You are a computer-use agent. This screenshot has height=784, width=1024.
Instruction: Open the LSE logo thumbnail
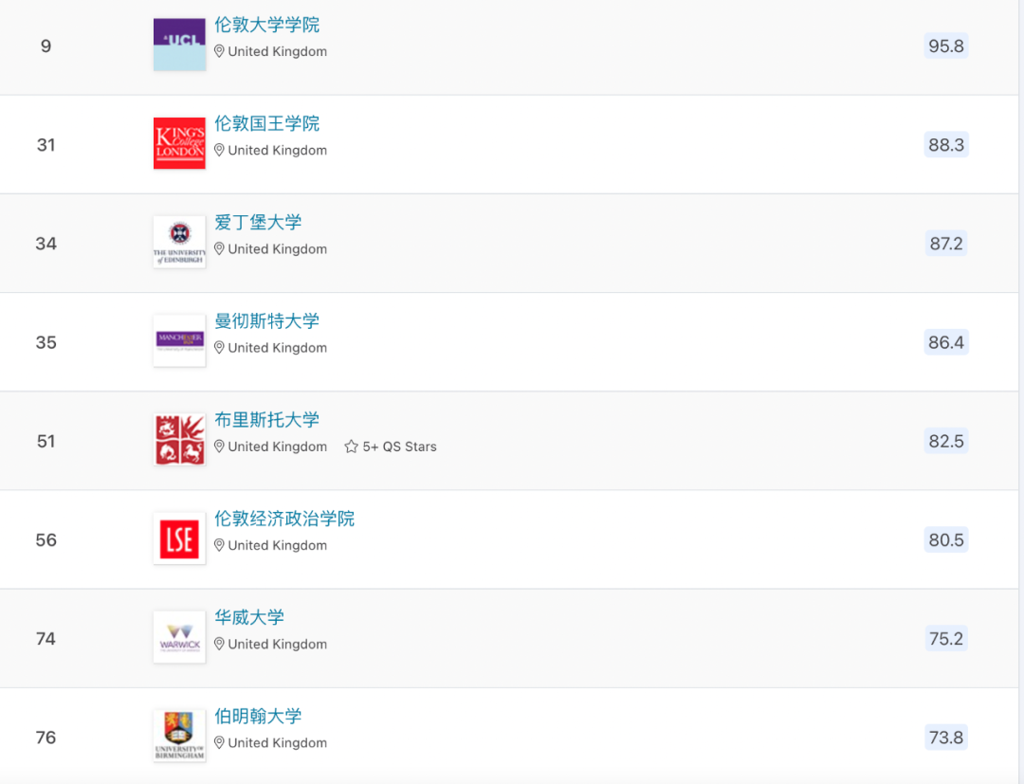pos(179,538)
